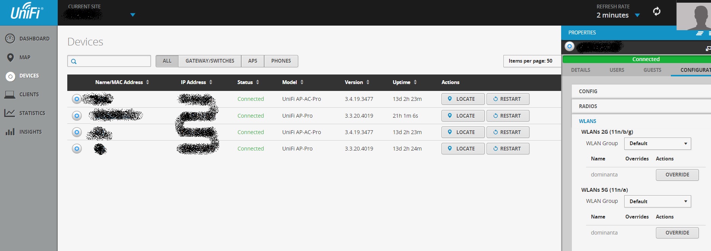Image resolution: width=711 pixels, height=251 pixels.
Task: Open the Map pin icon
Action: click(x=10, y=57)
